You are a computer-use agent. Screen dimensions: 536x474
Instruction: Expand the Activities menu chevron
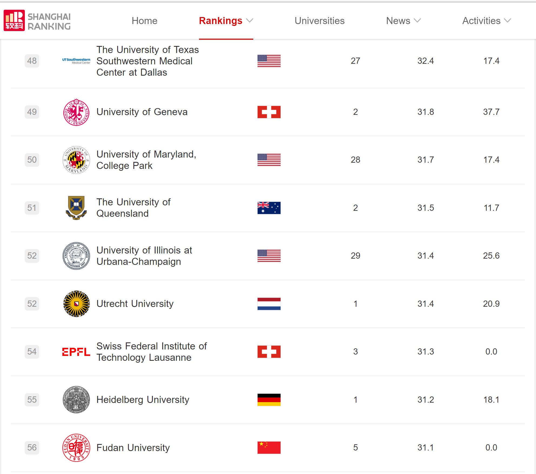click(508, 21)
